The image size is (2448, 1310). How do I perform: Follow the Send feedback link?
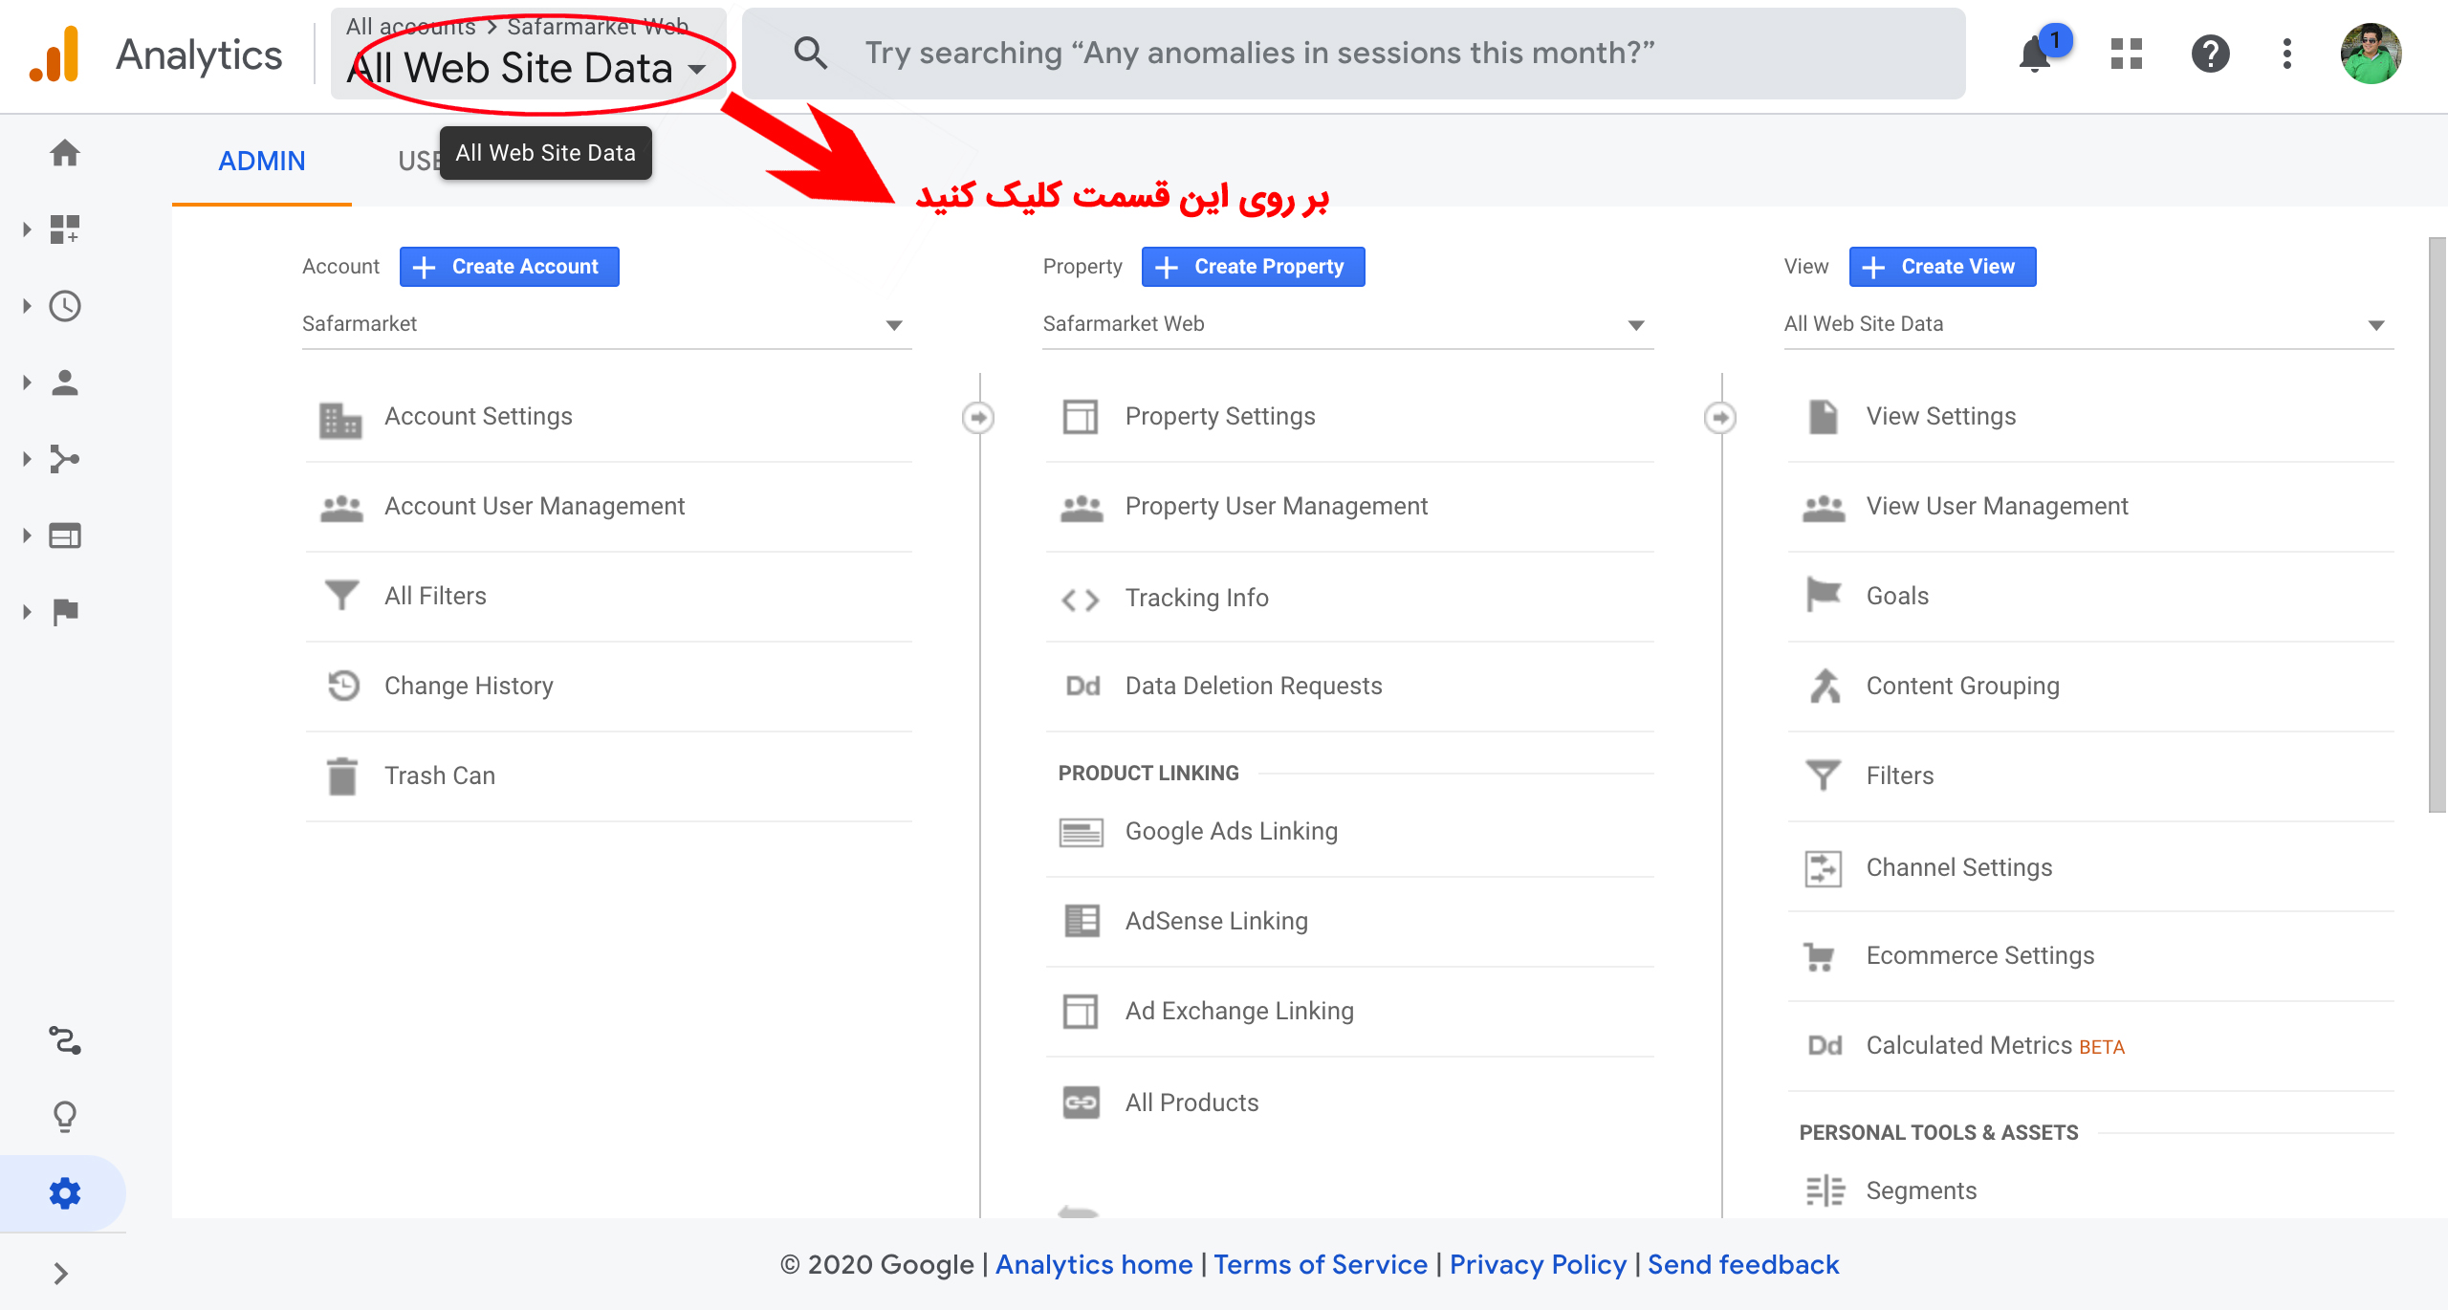(x=1743, y=1265)
